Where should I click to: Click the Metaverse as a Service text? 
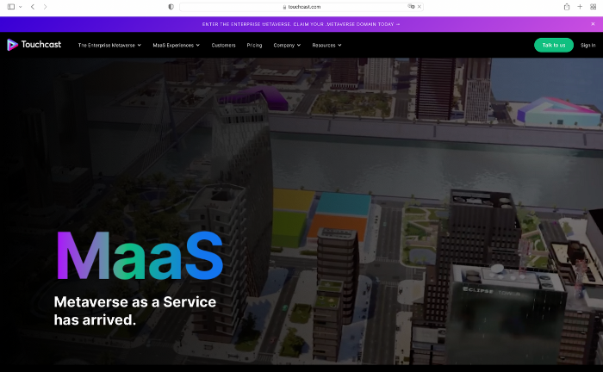point(135,301)
